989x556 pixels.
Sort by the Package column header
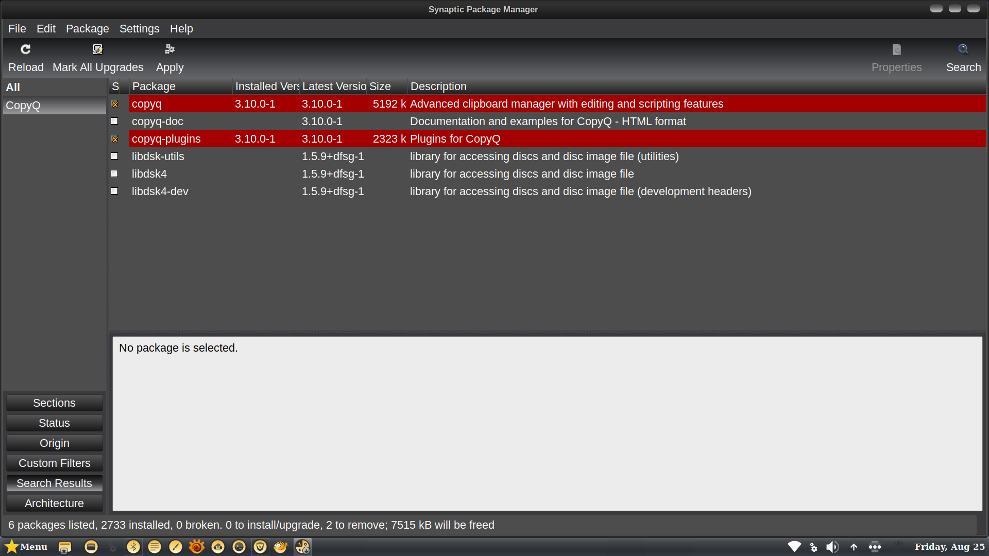[180, 86]
